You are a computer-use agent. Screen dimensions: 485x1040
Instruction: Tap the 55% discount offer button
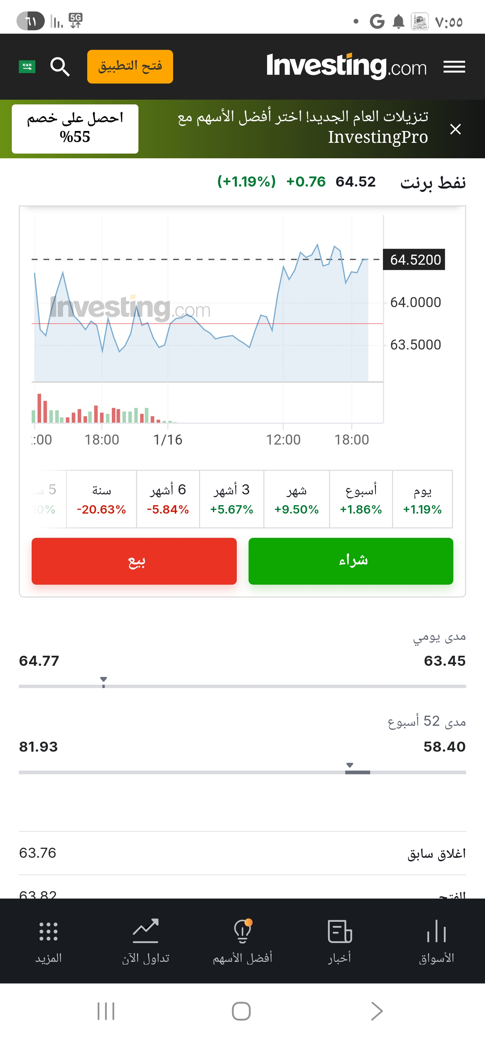tap(75, 129)
